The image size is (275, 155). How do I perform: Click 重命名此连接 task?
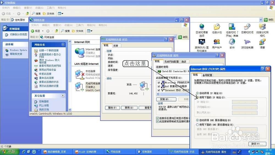(x=46, y=78)
